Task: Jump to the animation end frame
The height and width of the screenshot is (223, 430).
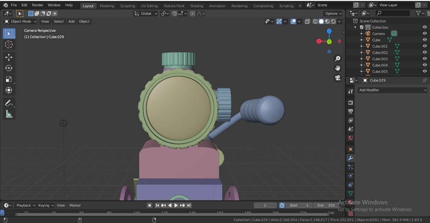Action: [189, 205]
